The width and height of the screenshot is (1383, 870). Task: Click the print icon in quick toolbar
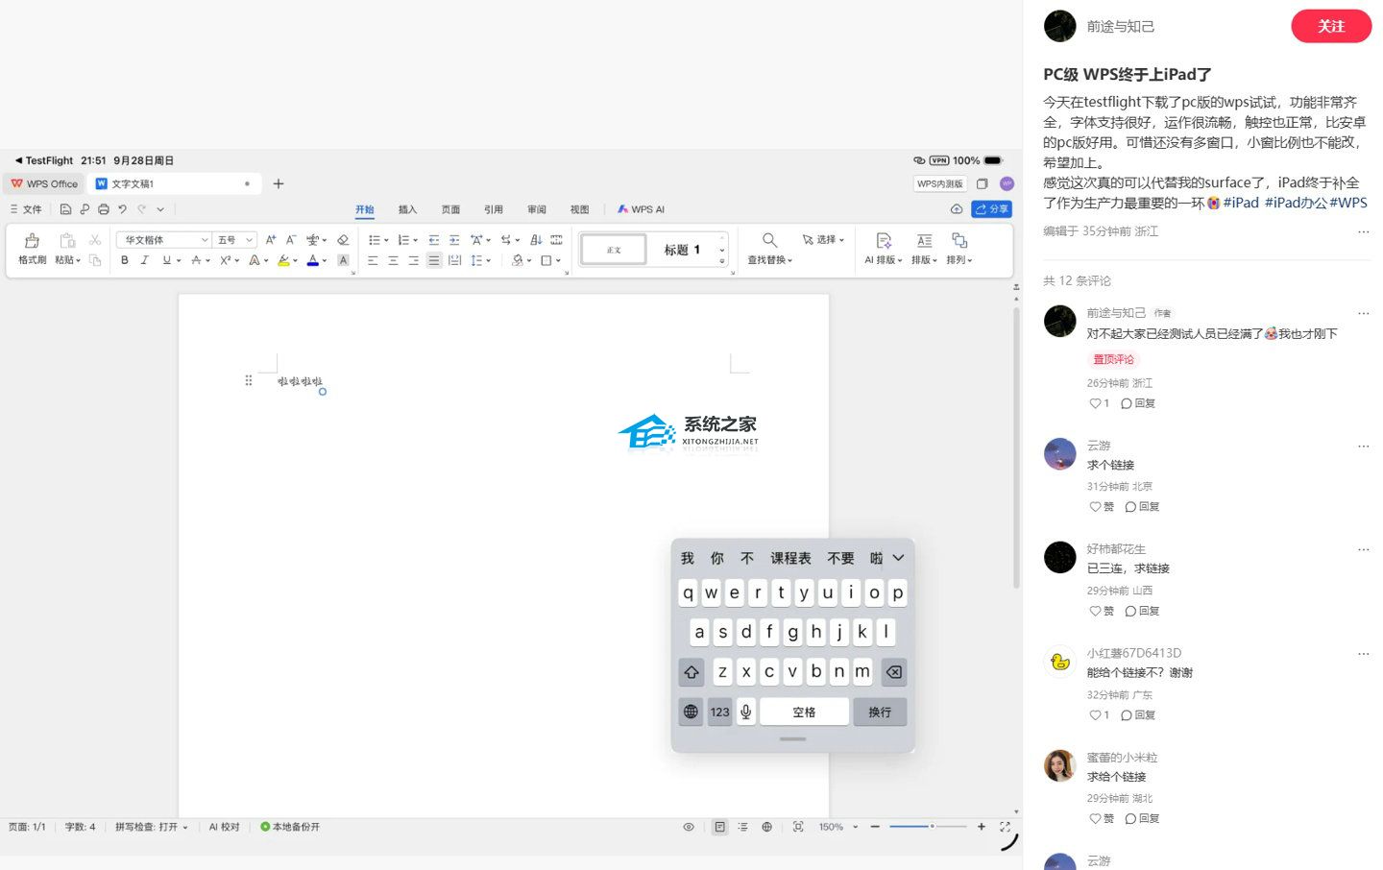(x=104, y=209)
